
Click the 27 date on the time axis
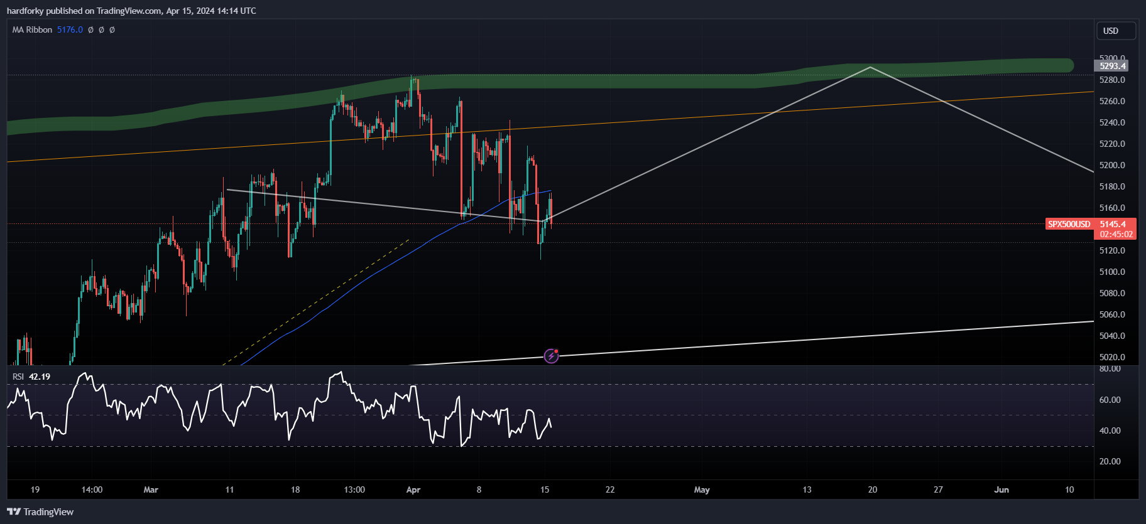938,489
